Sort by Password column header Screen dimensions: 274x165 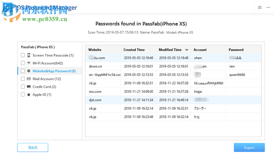click(x=236, y=50)
